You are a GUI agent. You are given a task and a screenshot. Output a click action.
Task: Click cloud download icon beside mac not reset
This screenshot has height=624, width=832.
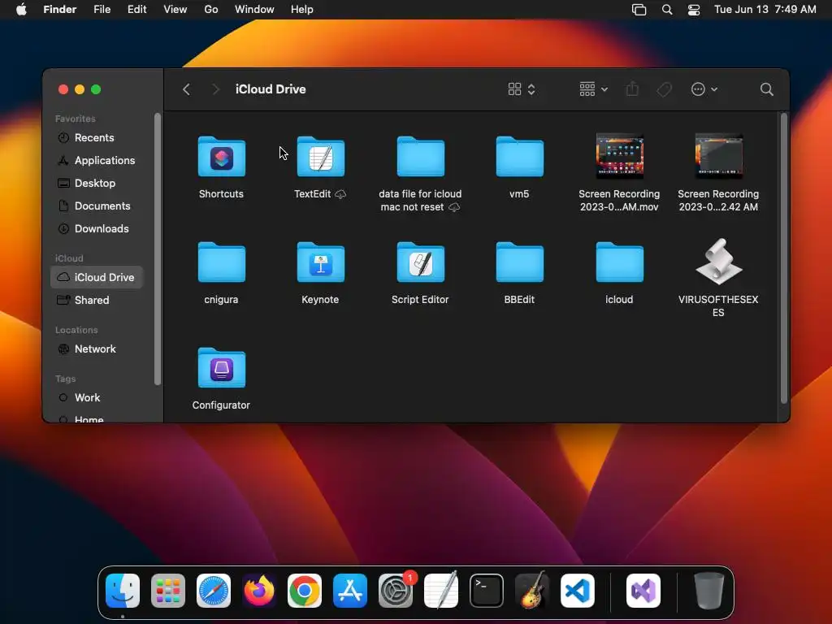[454, 207]
